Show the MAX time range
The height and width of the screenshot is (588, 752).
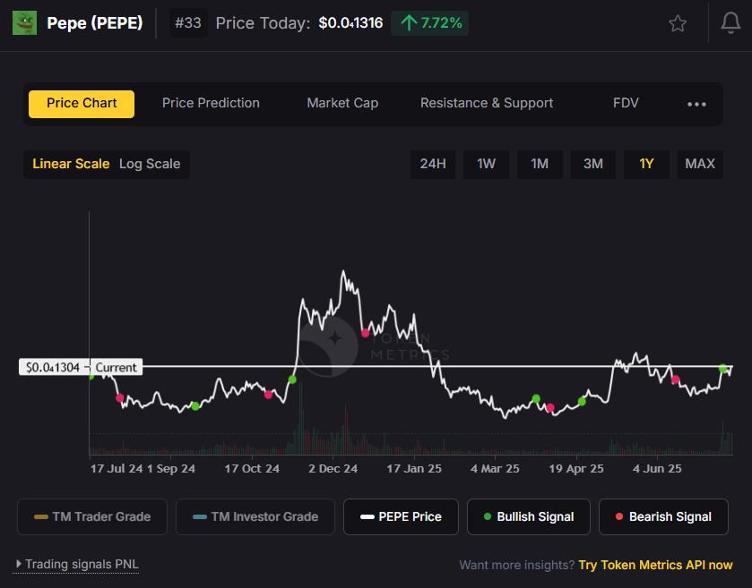pos(700,165)
